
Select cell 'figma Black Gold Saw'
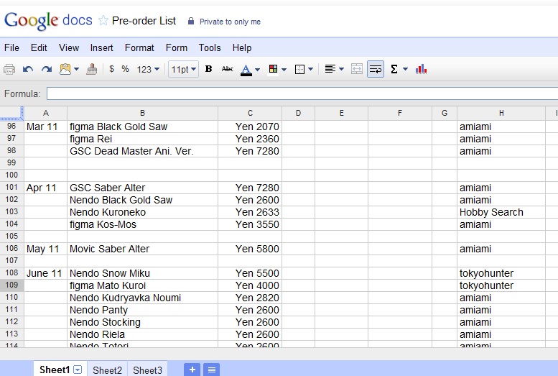coord(142,127)
